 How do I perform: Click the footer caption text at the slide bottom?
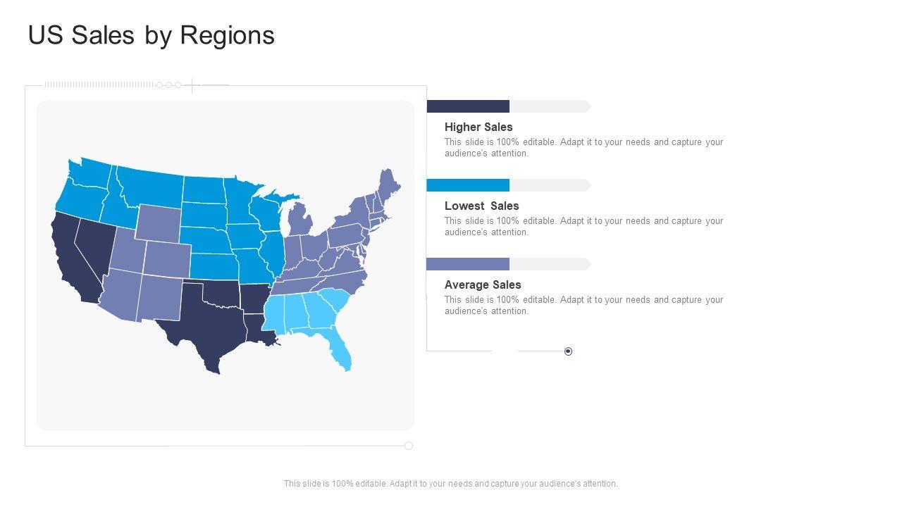451,484
